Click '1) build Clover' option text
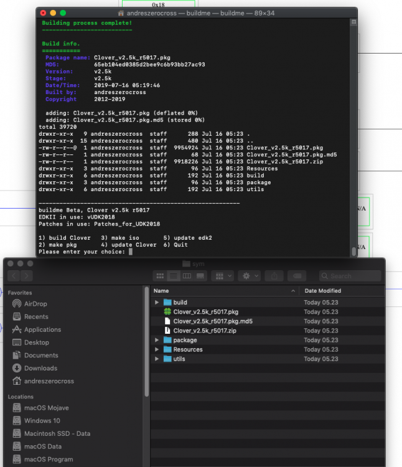This screenshot has height=467, width=402. coord(65,238)
